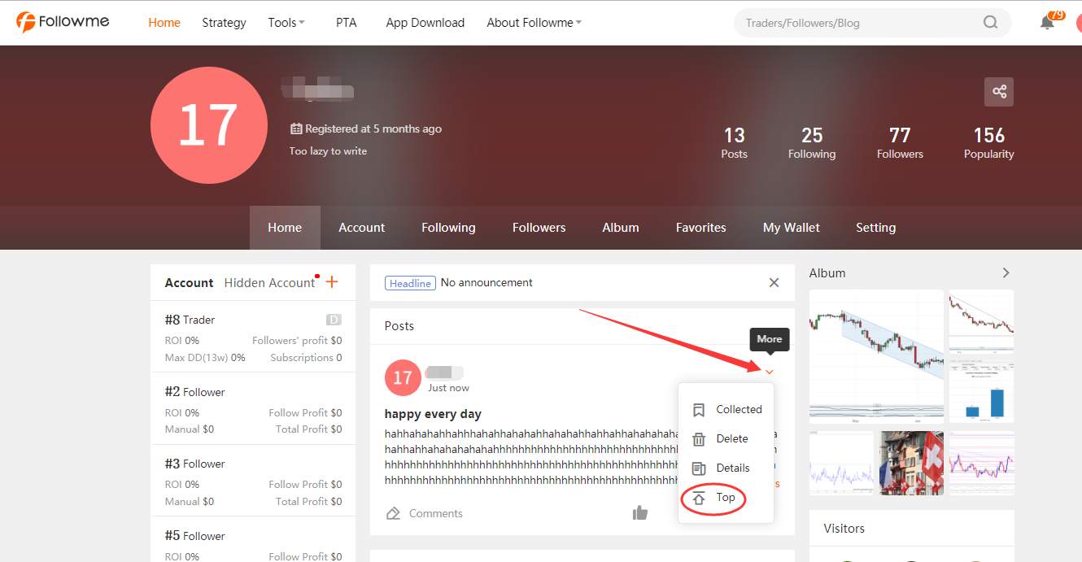Click the Album section title
The image size is (1082, 562).
coord(827,273)
